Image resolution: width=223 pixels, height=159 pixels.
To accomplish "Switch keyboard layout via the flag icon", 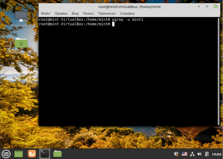I will pyautogui.click(x=184, y=154).
